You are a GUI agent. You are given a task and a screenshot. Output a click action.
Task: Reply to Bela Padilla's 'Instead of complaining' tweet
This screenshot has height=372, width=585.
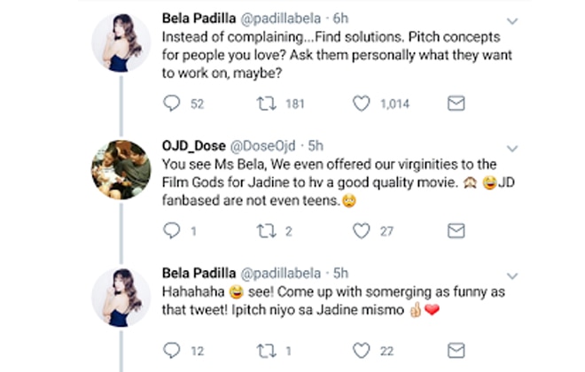172,104
